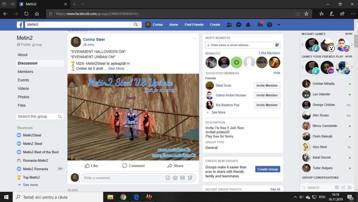
Task: Expand post text with See More link
Action: point(116,68)
